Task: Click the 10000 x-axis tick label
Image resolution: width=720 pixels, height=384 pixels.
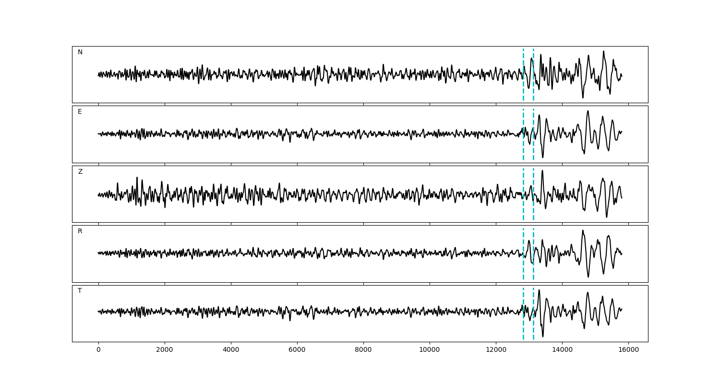Action: point(430,350)
